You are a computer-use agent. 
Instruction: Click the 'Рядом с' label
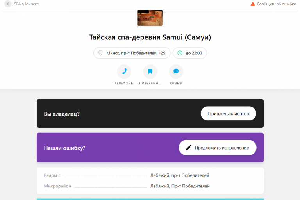(52, 175)
